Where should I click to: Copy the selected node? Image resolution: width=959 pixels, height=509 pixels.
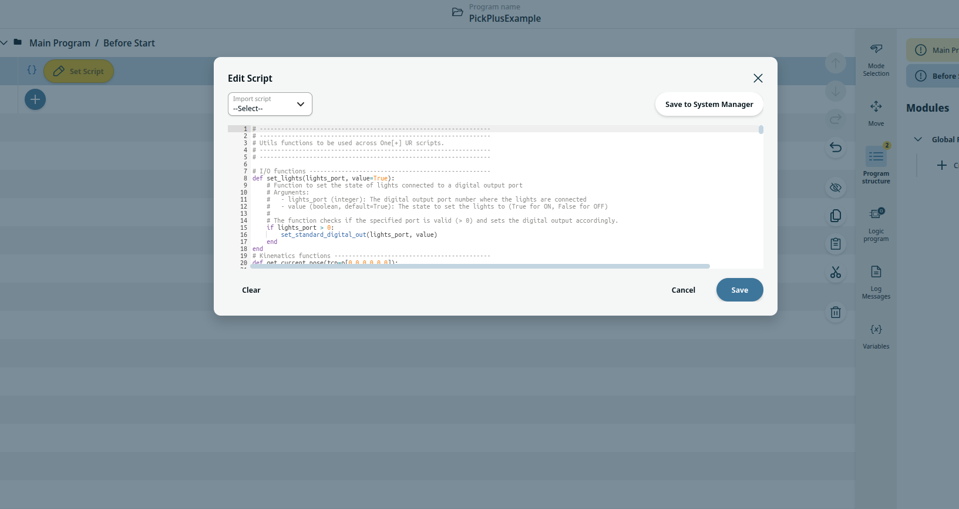coord(836,216)
